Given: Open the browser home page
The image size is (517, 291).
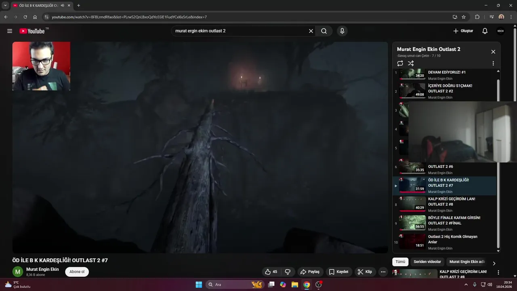Looking at the screenshot, I should coord(35,17).
